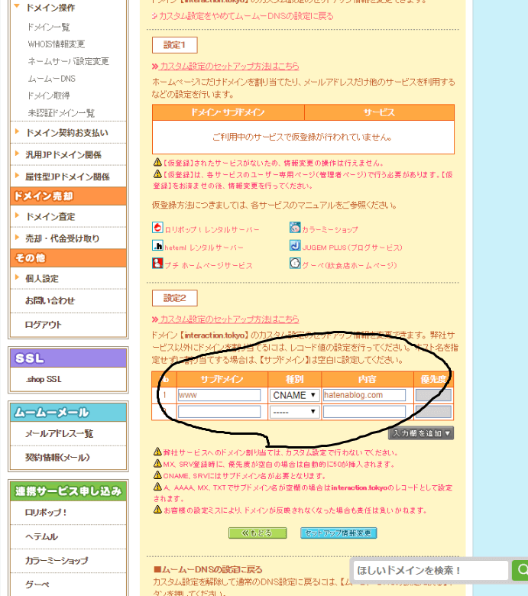This screenshot has height=596, width=528.
Task: Open heteml rental server icon
Action: pos(157,245)
